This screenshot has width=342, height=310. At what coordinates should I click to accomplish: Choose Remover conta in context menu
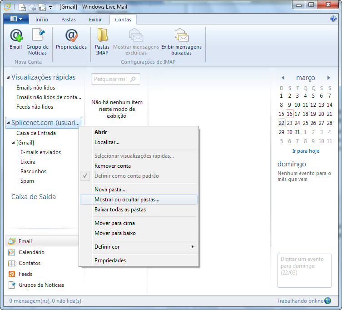pos(139,166)
